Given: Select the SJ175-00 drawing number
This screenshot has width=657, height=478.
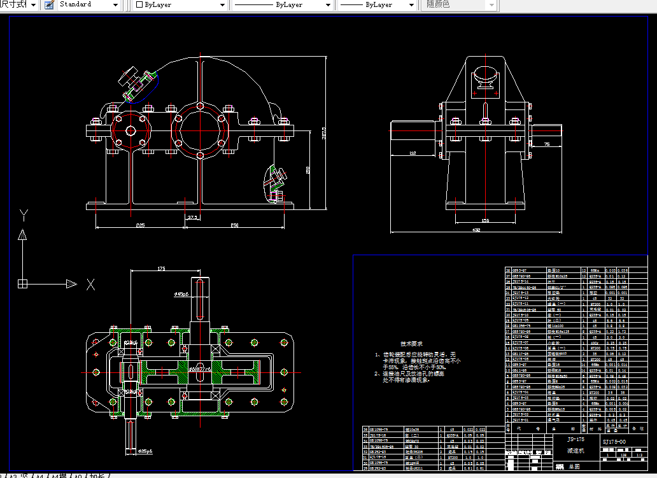Looking at the screenshot, I should (x=614, y=442).
